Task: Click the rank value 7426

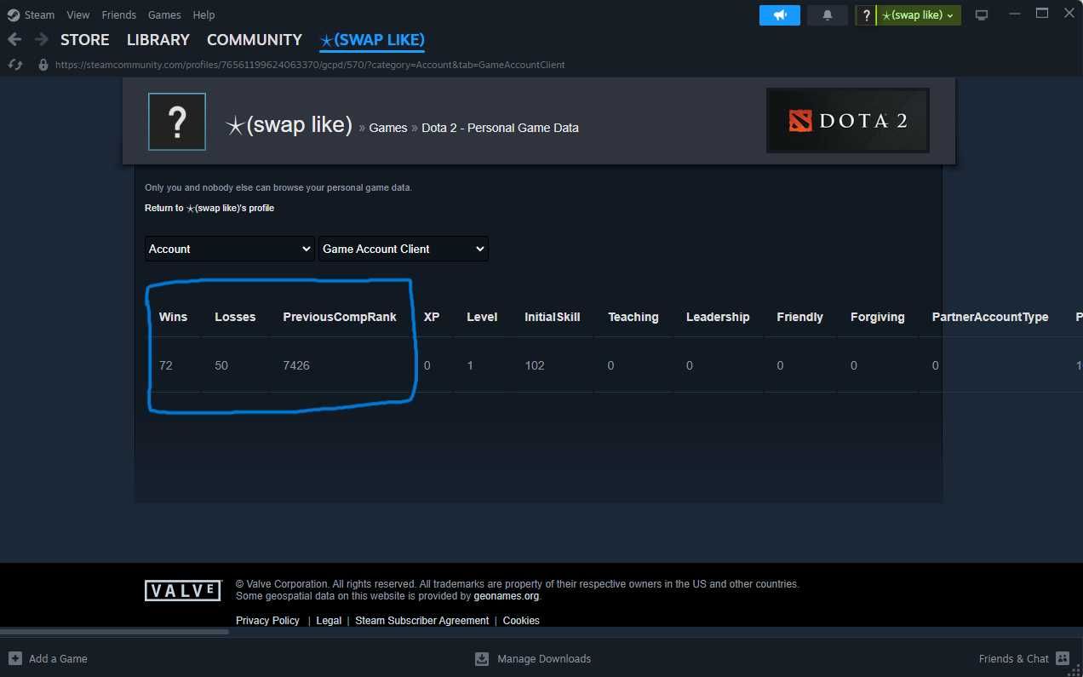Action: 296,365
